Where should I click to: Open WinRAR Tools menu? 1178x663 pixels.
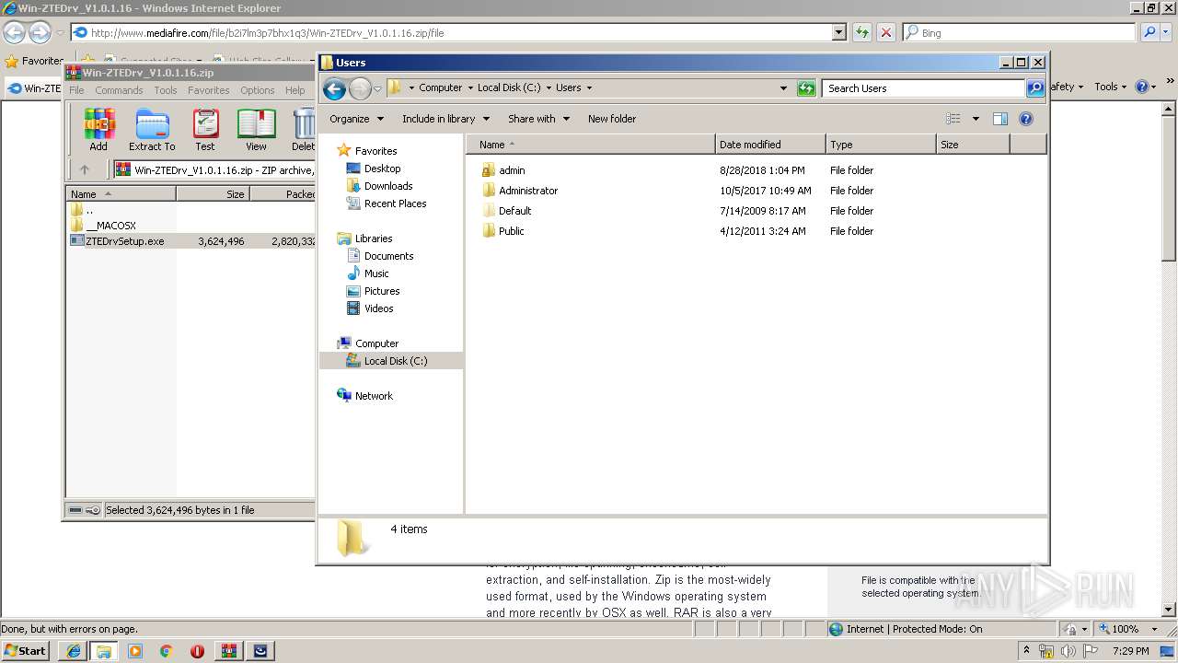[166, 90]
